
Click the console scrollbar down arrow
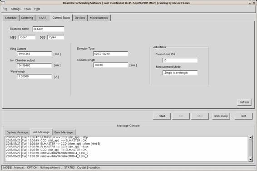pyautogui.click(x=250, y=159)
